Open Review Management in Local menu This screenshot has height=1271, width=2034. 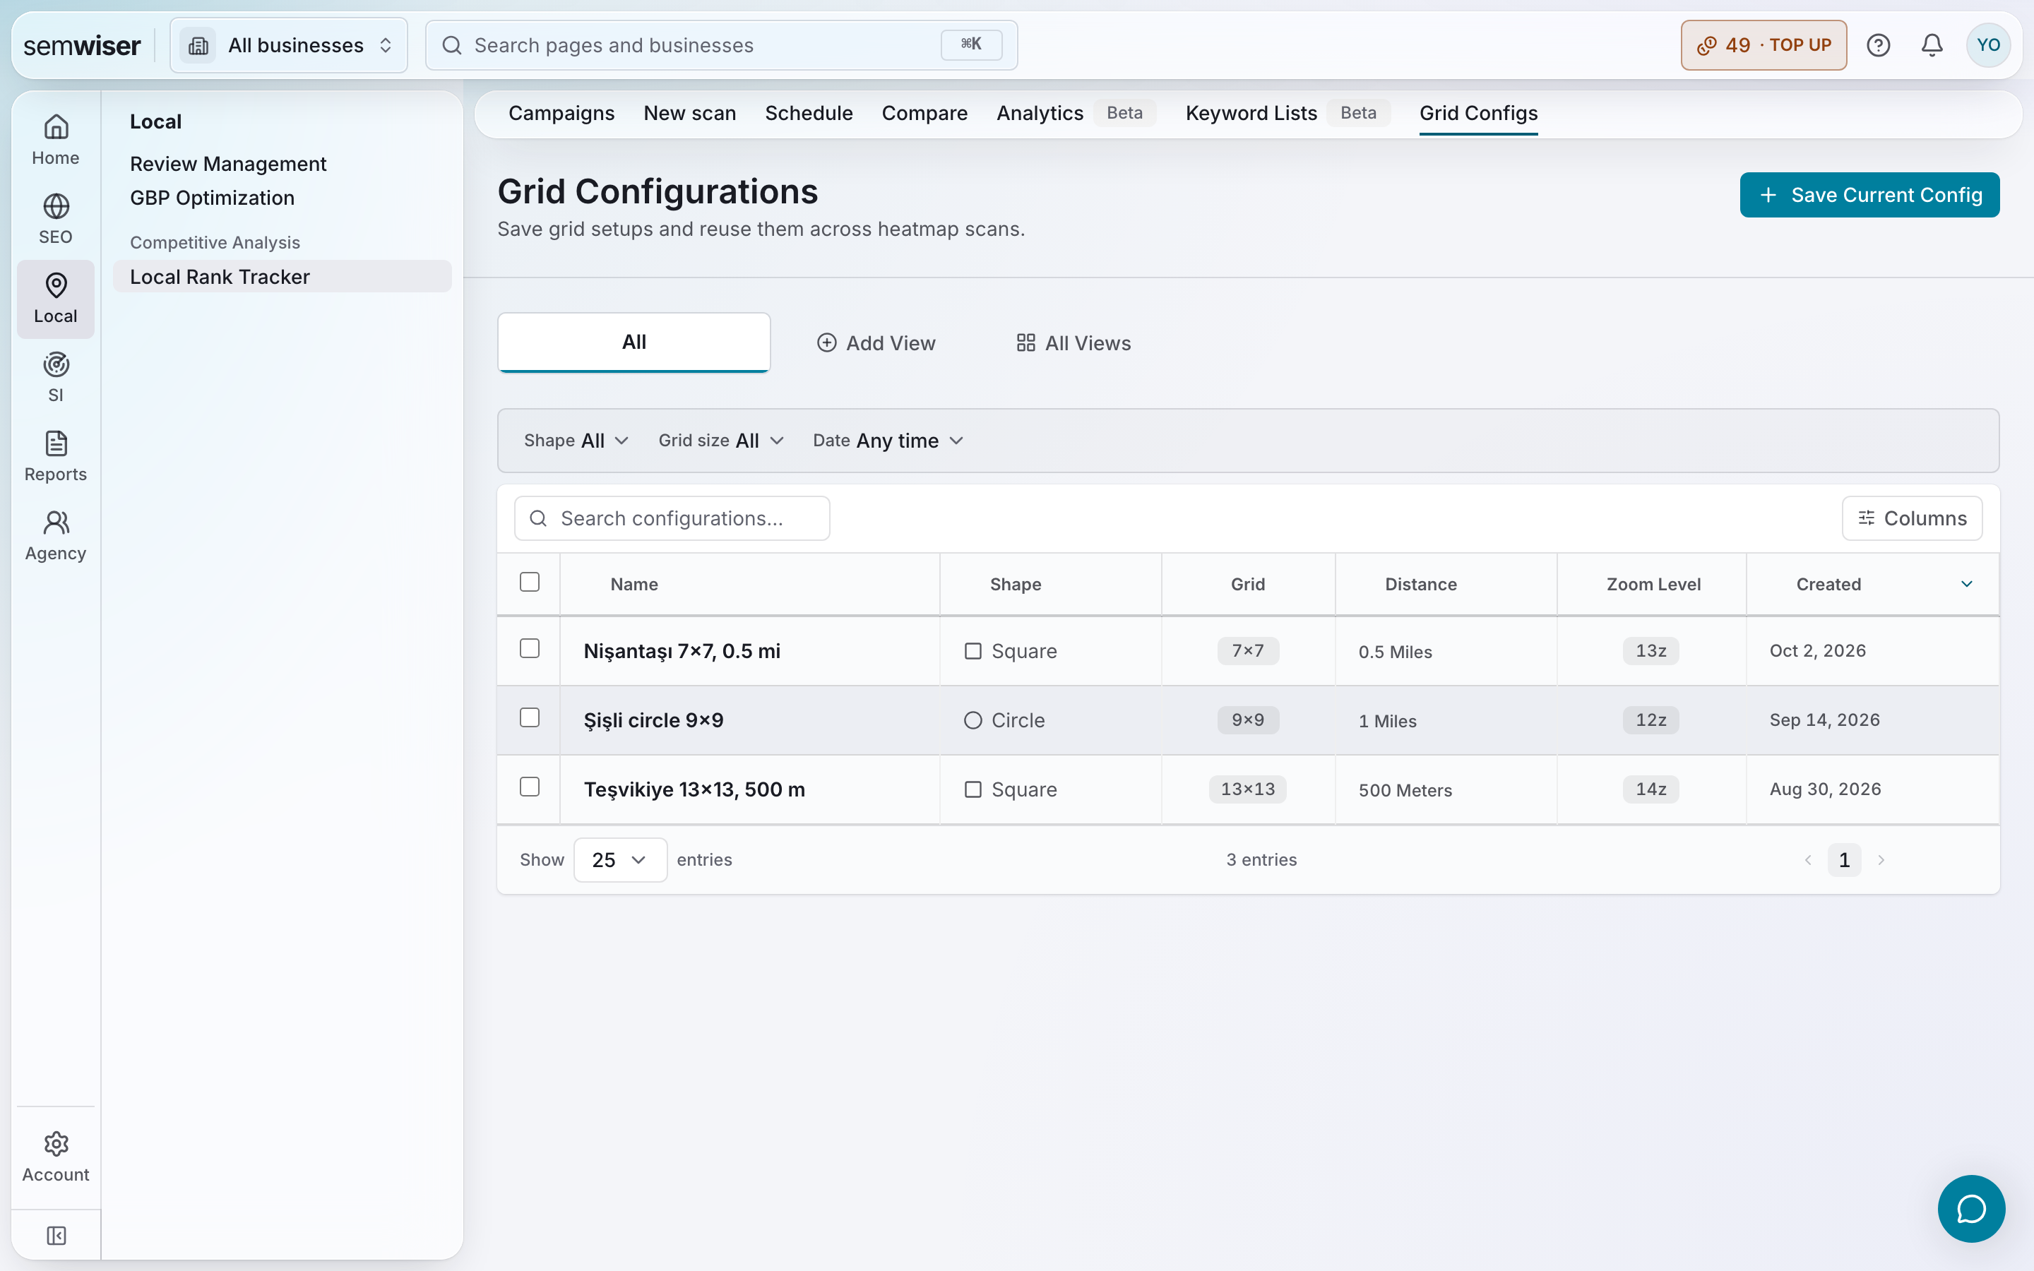(228, 164)
